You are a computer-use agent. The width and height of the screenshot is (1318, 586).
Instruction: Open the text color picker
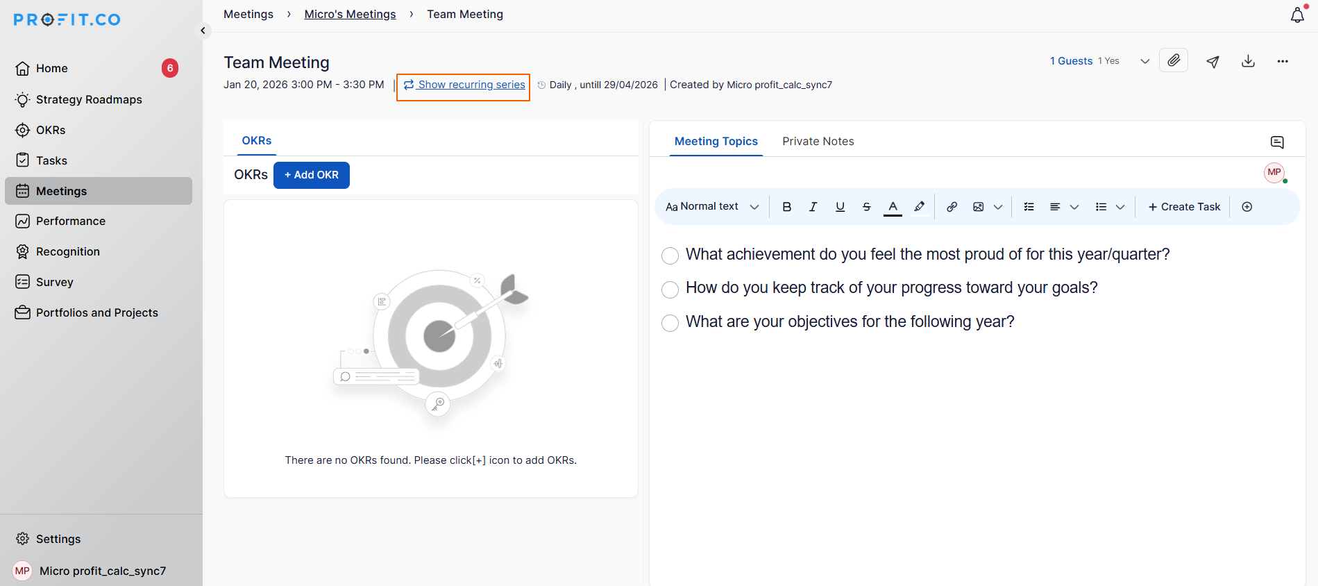pos(893,207)
